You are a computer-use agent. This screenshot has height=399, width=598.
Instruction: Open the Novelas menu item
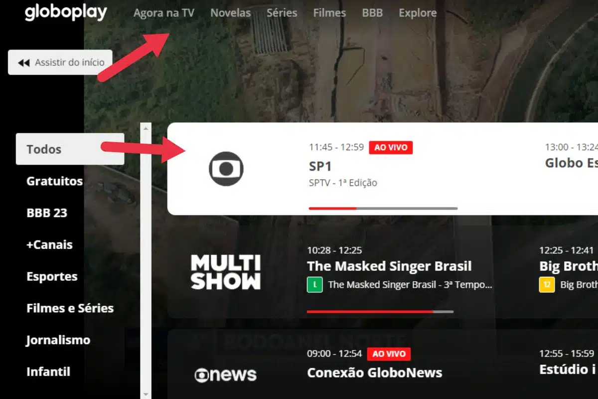(231, 13)
